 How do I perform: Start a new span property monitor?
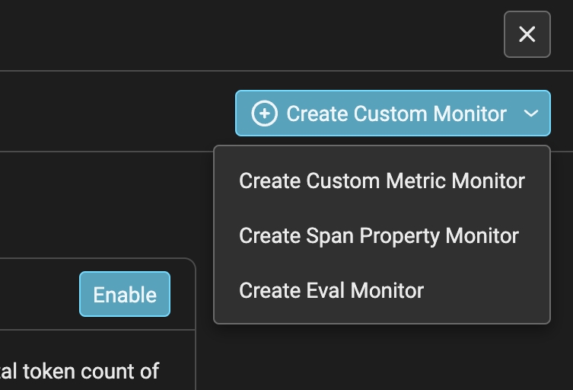[x=378, y=236]
